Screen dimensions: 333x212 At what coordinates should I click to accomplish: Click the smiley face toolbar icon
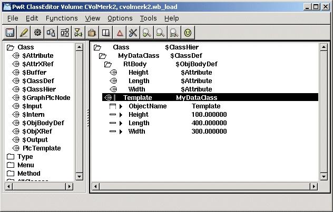[188, 33]
